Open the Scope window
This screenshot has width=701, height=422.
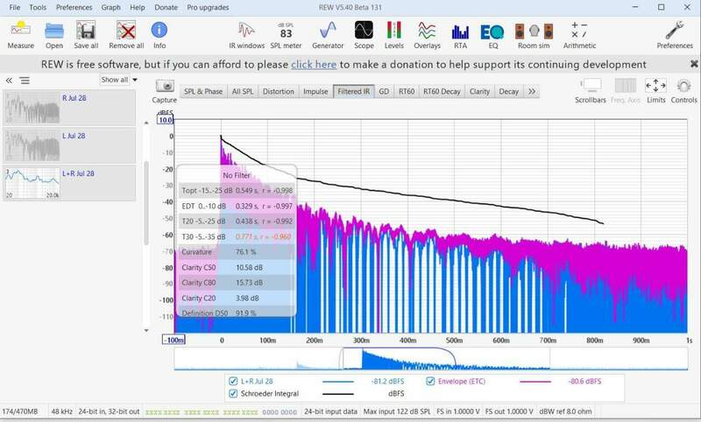point(364,35)
